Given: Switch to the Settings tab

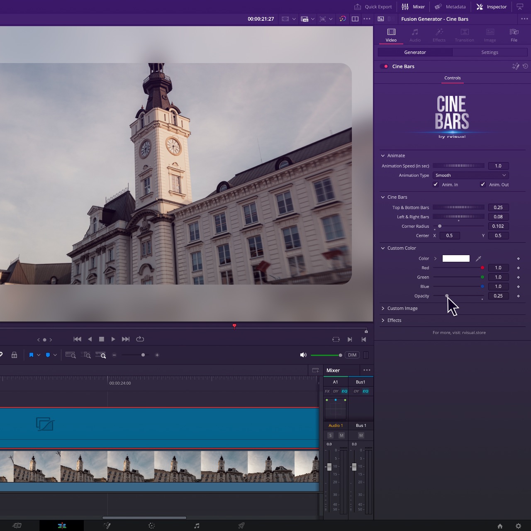Looking at the screenshot, I should pyautogui.click(x=490, y=52).
